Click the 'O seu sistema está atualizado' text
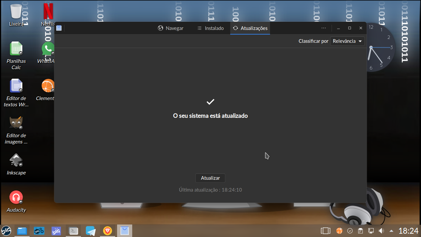Image resolution: width=421 pixels, height=237 pixels. [210, 116]
